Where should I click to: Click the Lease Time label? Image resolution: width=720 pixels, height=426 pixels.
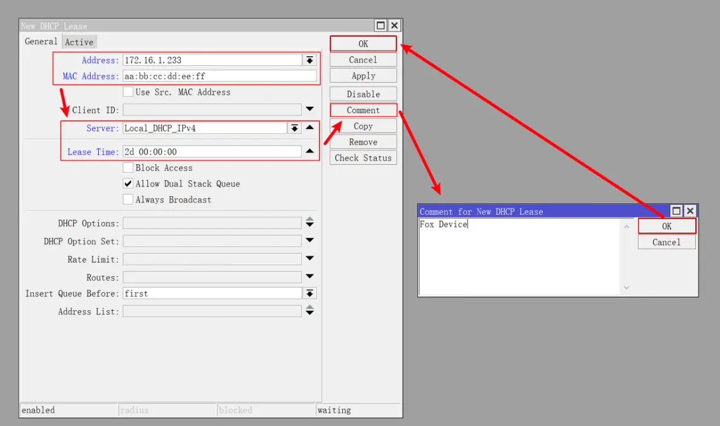(x=93, y=152)
